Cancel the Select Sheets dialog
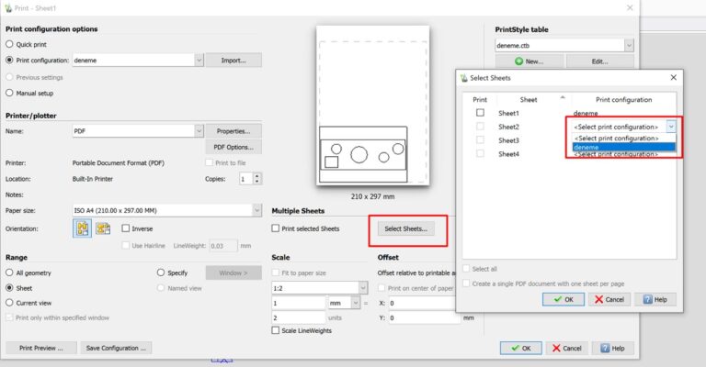706x367 pixels. pyautogui.click(x=609, y=299)
